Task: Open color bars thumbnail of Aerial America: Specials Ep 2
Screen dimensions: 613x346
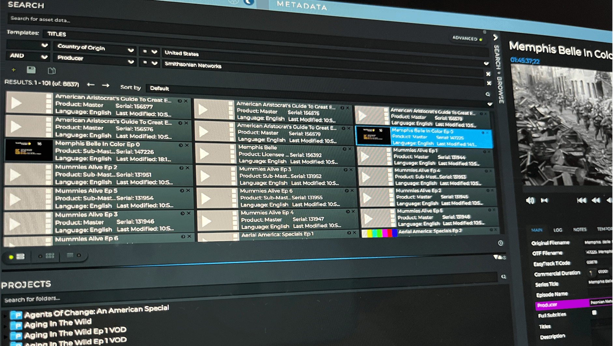Action: click(380, 233)
